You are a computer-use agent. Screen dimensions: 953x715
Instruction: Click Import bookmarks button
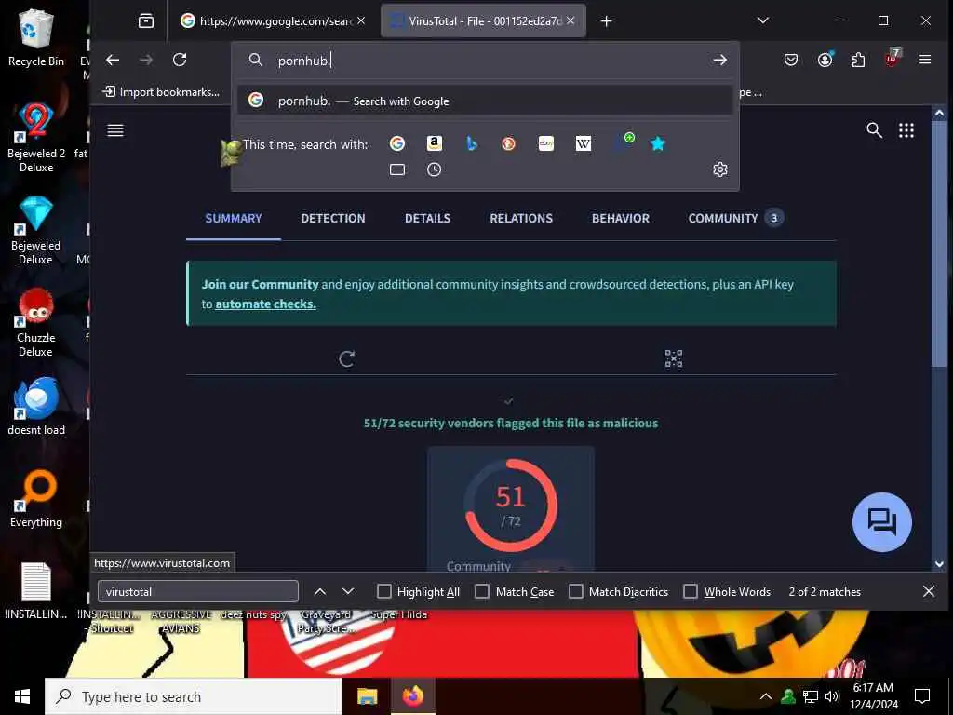pyautogui.click(x=161, y=92)
